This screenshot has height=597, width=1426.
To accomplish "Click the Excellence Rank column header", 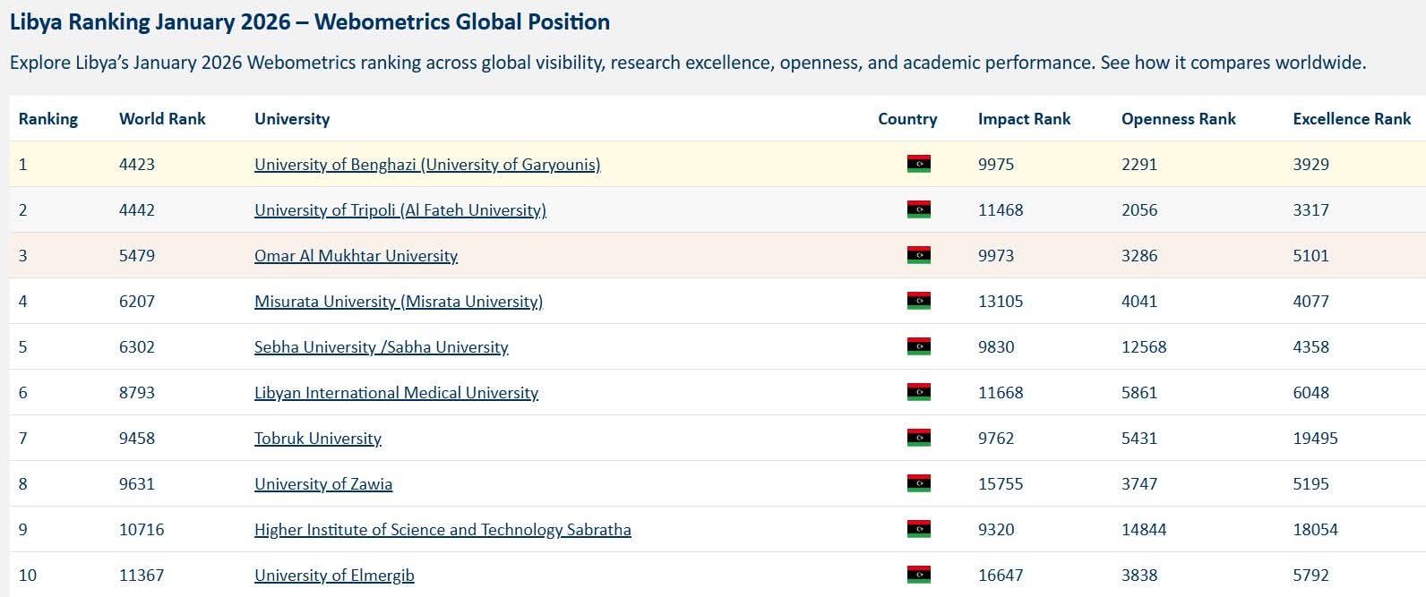I will 1352,119.
